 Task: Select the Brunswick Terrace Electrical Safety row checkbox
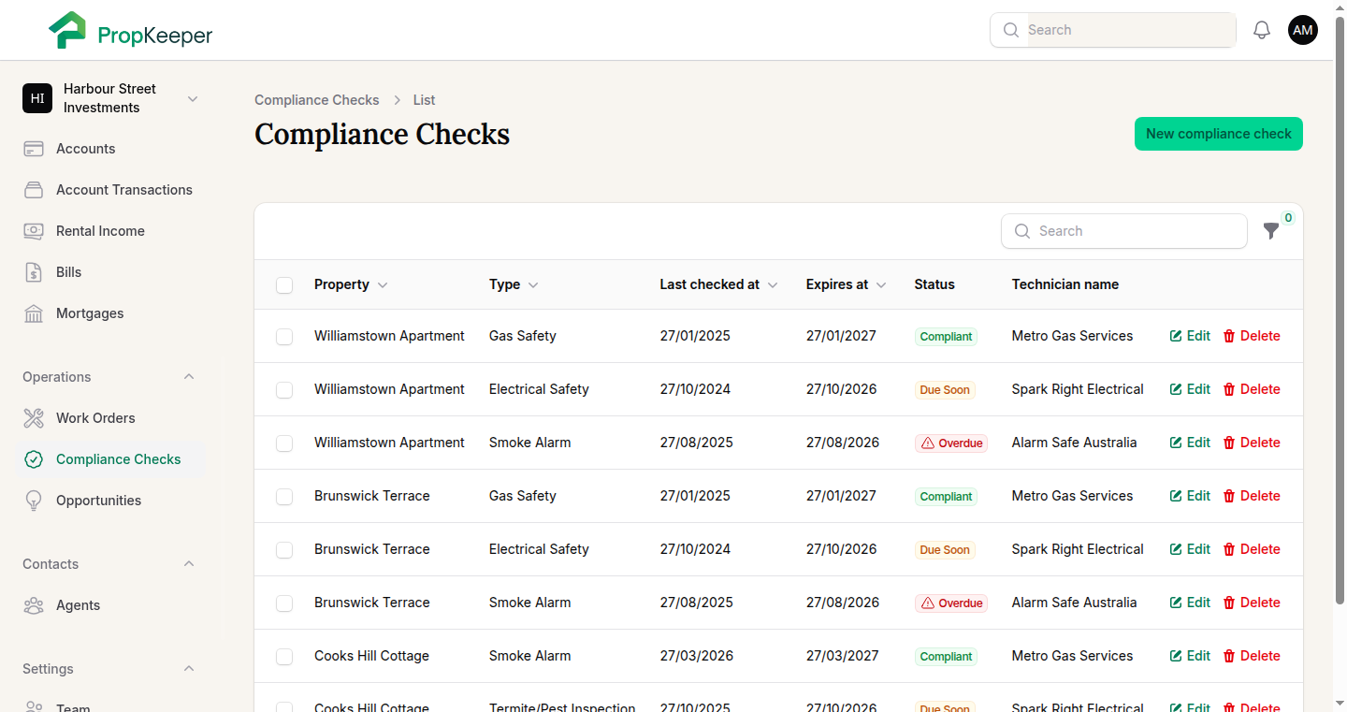pos(284,550)
